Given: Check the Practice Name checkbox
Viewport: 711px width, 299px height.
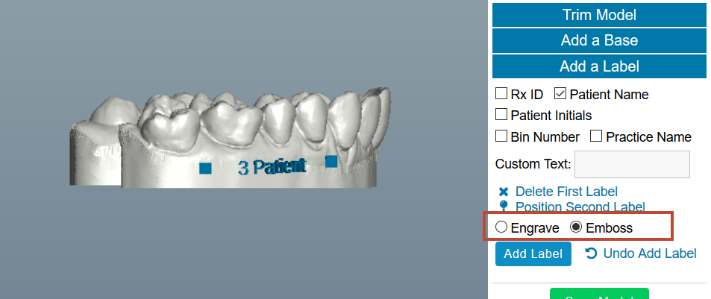Looking at the screenshot, I should point(596,136).
